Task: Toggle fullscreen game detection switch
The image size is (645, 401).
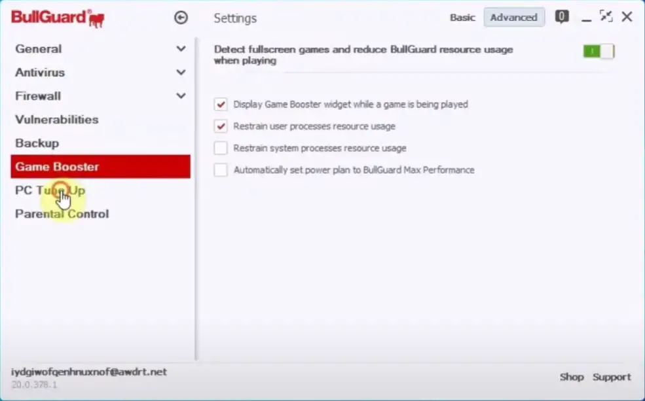Action: [599, 51]
